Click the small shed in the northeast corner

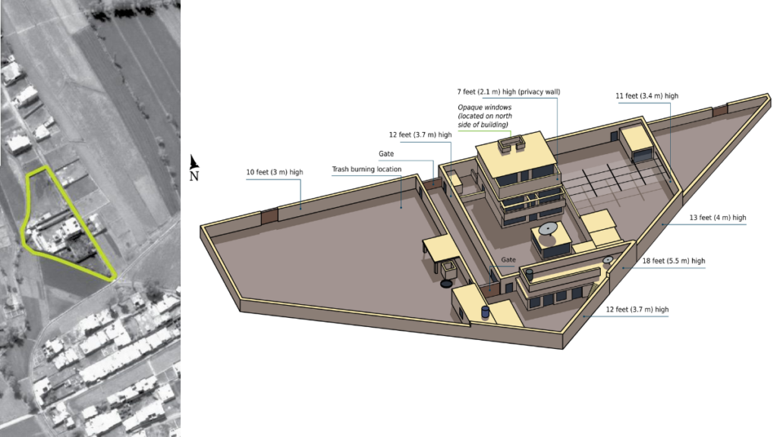(637, 143)
